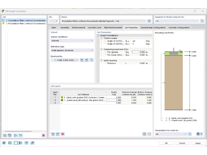Collapse Finished ground level (FGL) group
The image size is (207, 155).
point(102,49)
